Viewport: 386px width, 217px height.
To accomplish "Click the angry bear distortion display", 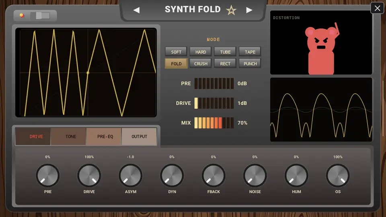I will pyautogui.click(x=321, y=42).
